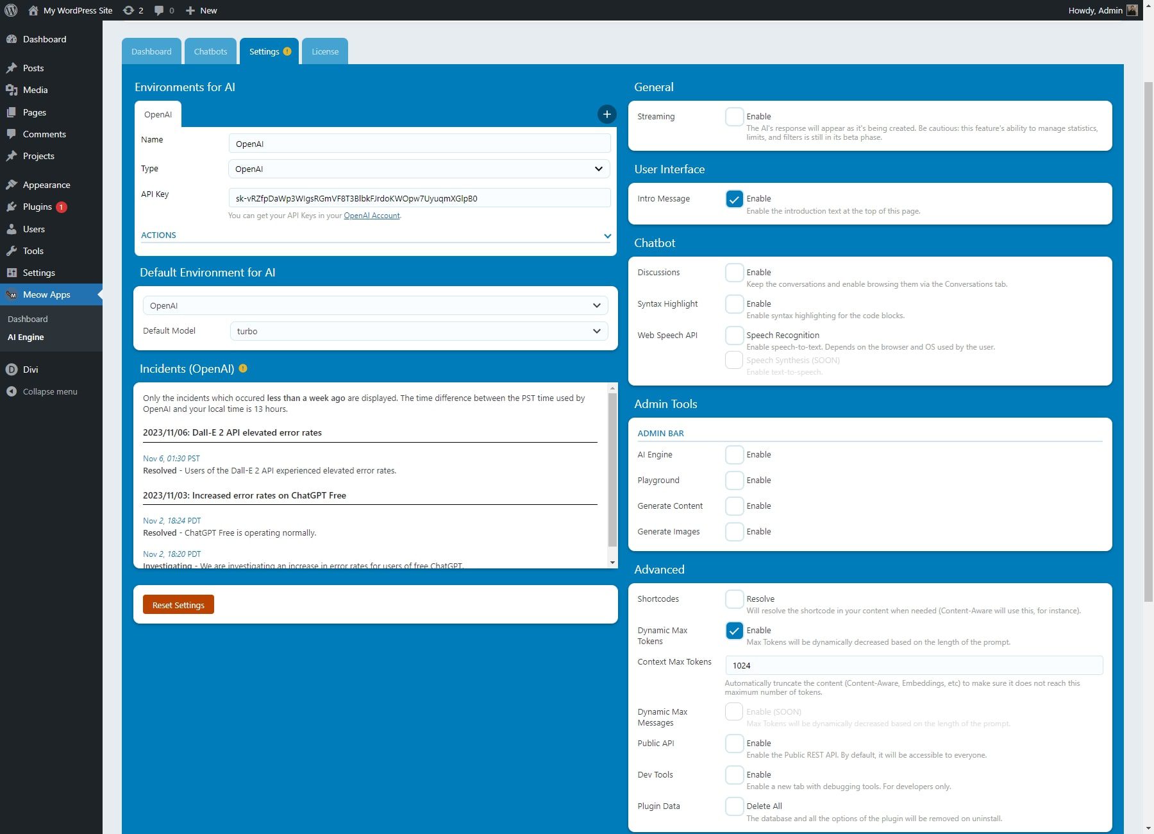Click the Pages icon in sidebar
1154x834 pixels.
(x=12, y=112)
